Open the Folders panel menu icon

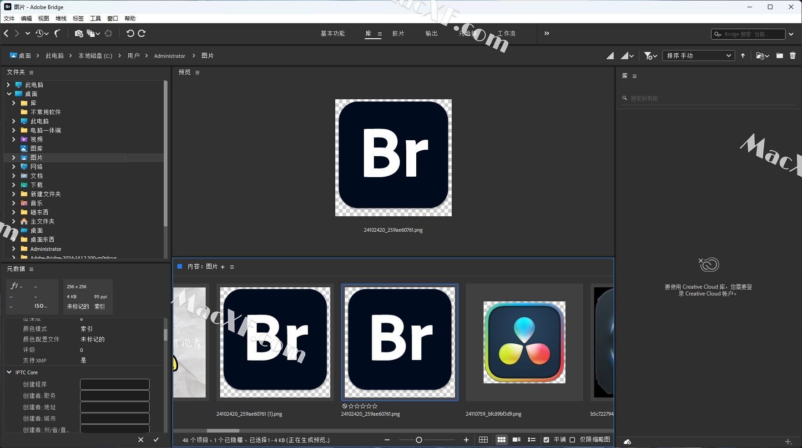click(x=31, y=72)
